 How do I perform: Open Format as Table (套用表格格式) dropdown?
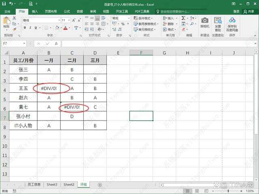tap(146, 24)
